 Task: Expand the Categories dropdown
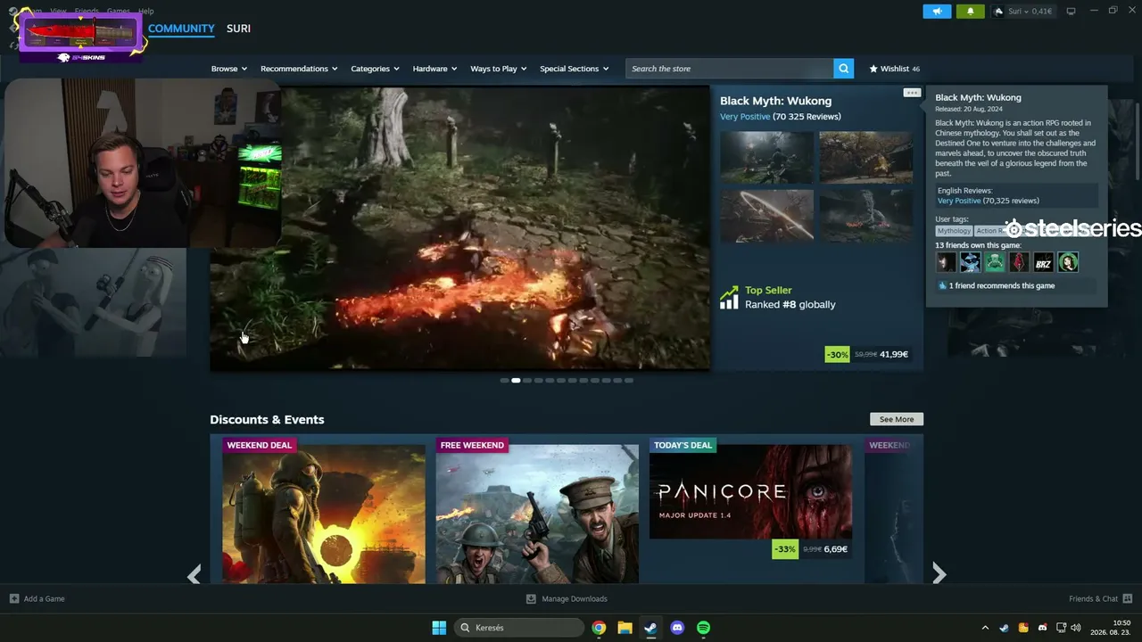coord(375,69)
